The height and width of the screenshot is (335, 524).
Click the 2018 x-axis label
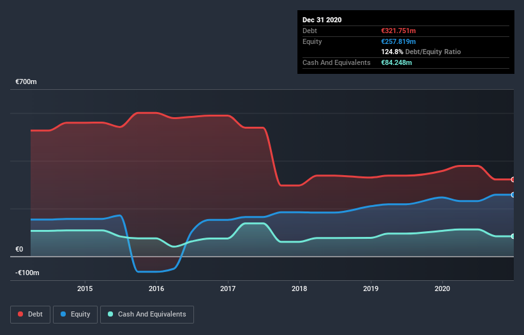click(x=299, y=289)
